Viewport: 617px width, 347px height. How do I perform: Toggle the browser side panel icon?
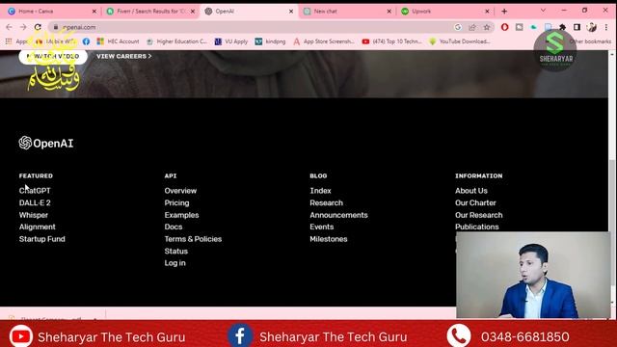(x=577, y=27)
